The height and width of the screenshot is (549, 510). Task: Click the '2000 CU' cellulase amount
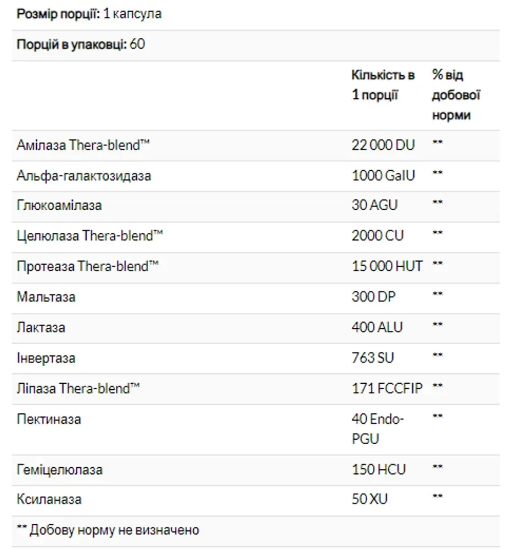click(x=377, y=236)
